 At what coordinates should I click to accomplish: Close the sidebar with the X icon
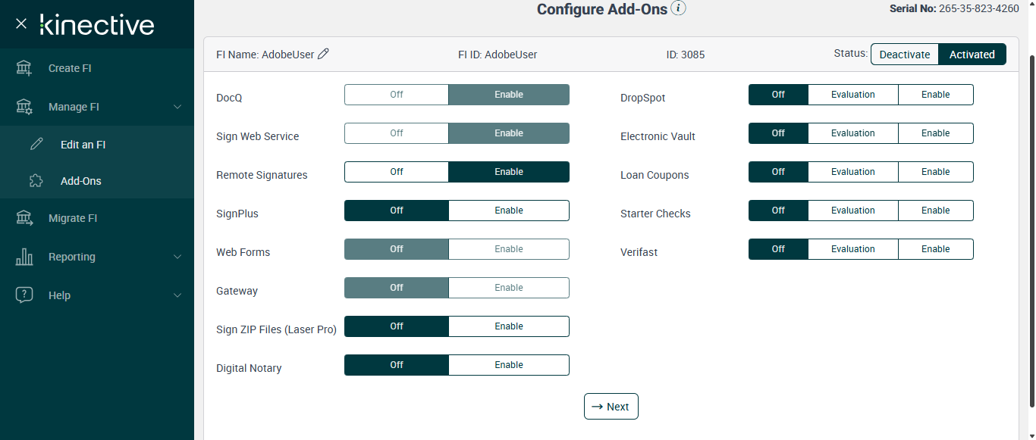click(x=21, y=23)
